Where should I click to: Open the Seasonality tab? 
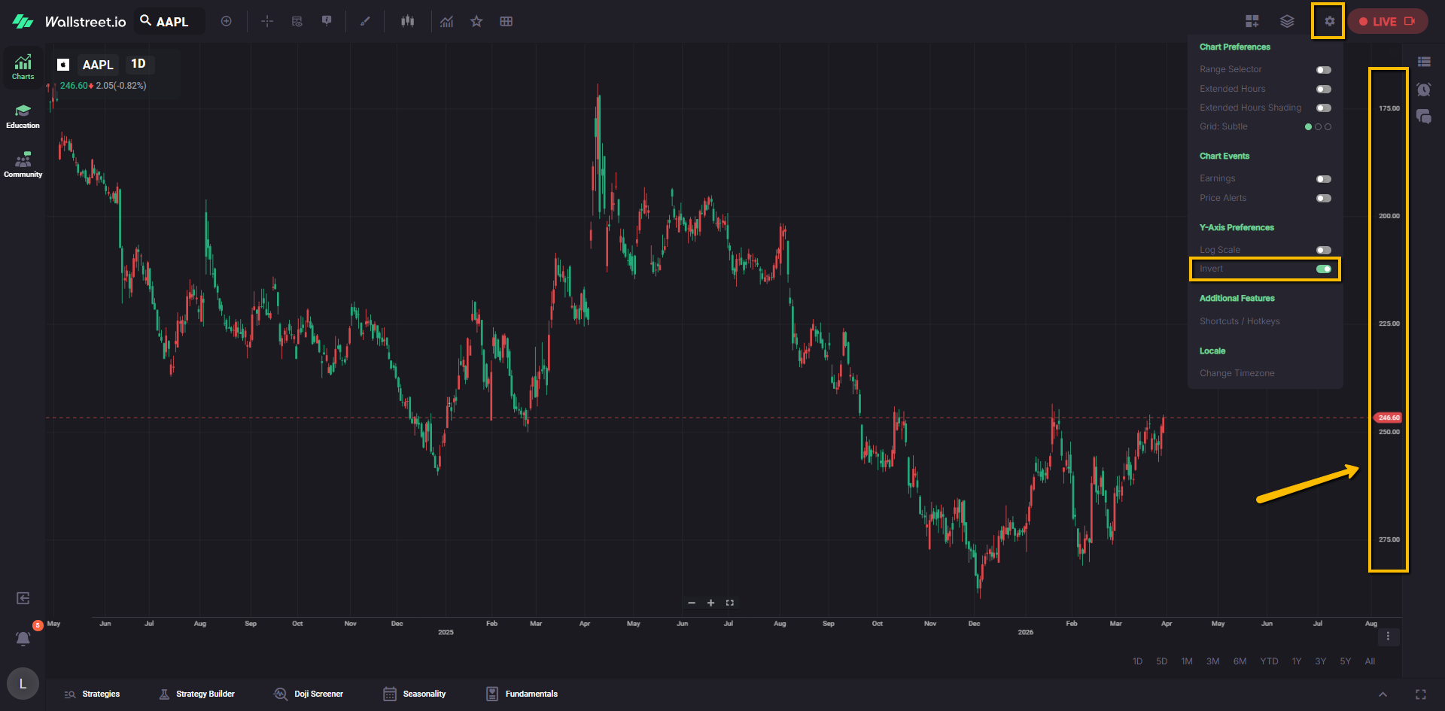click(415, 694)
